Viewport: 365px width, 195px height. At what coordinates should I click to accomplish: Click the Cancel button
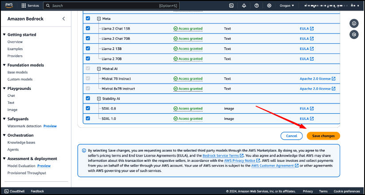point(291,136)
